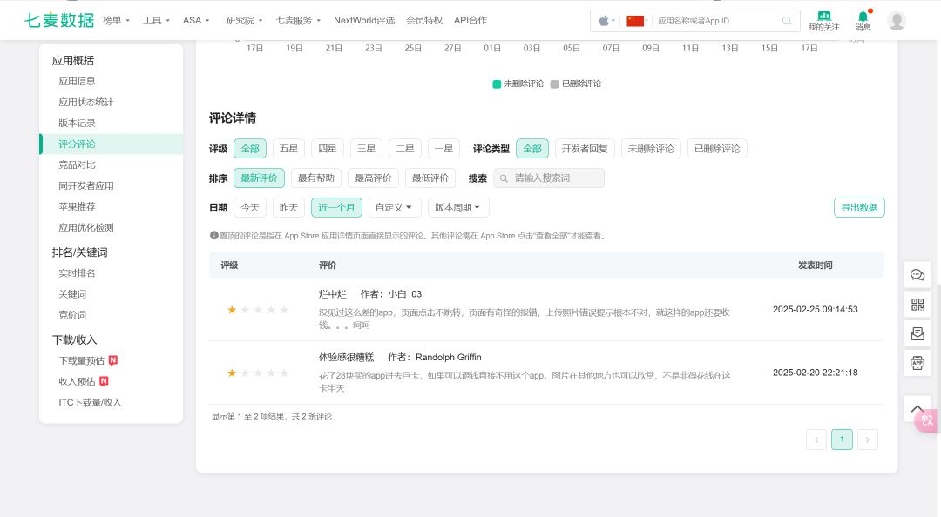Expand 榜单 menu
This screenshot has height=517, width=941.
click(x=117, y=20)
